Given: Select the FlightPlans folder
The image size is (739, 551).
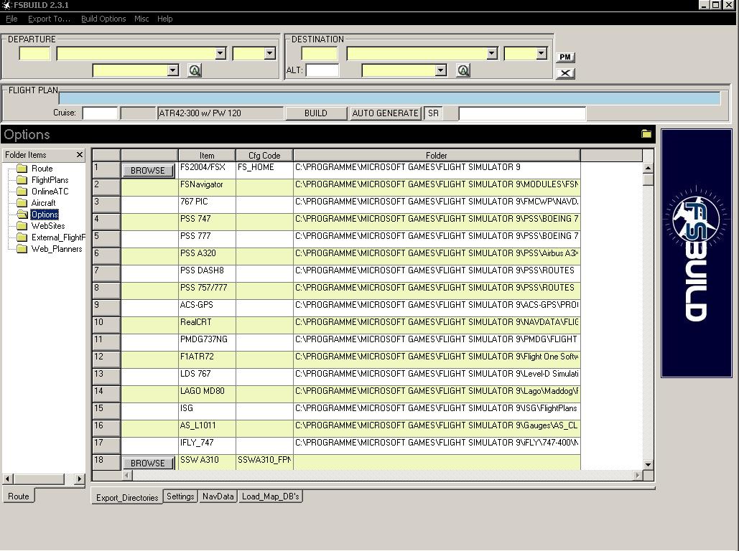Looking at the screenshot, I should coord(50,180).
